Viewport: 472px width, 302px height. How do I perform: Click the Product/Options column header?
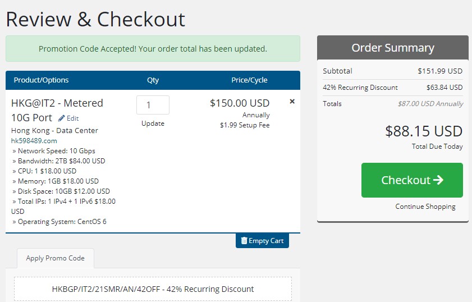click(x=41, y=80)
